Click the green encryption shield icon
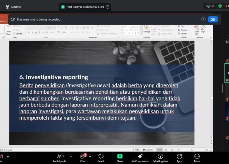The image size is (229, 164). click(x=220, y=6)
